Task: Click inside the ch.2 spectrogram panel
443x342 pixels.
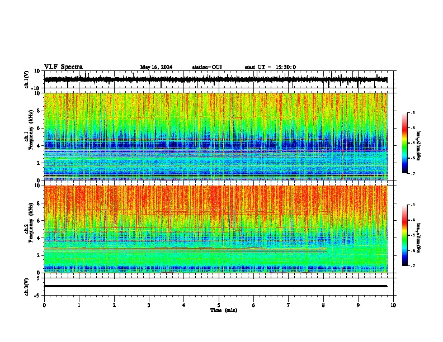Action: pyautogui.click(x=215, y=229)
